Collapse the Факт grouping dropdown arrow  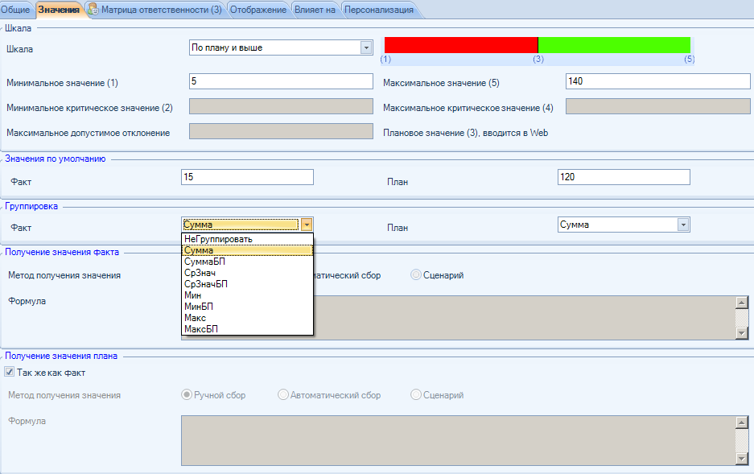point(307,225)
